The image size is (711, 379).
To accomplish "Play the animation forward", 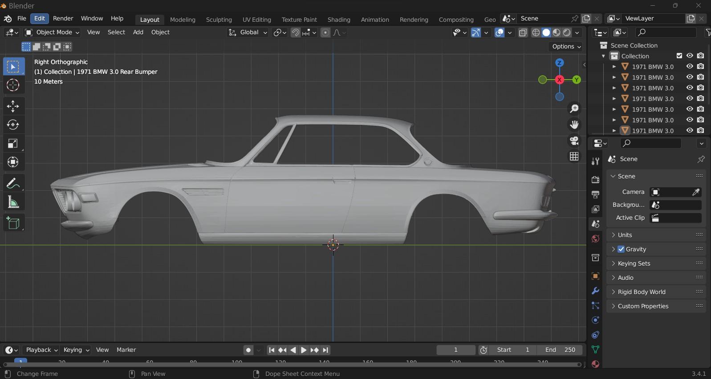I will 304,350.
